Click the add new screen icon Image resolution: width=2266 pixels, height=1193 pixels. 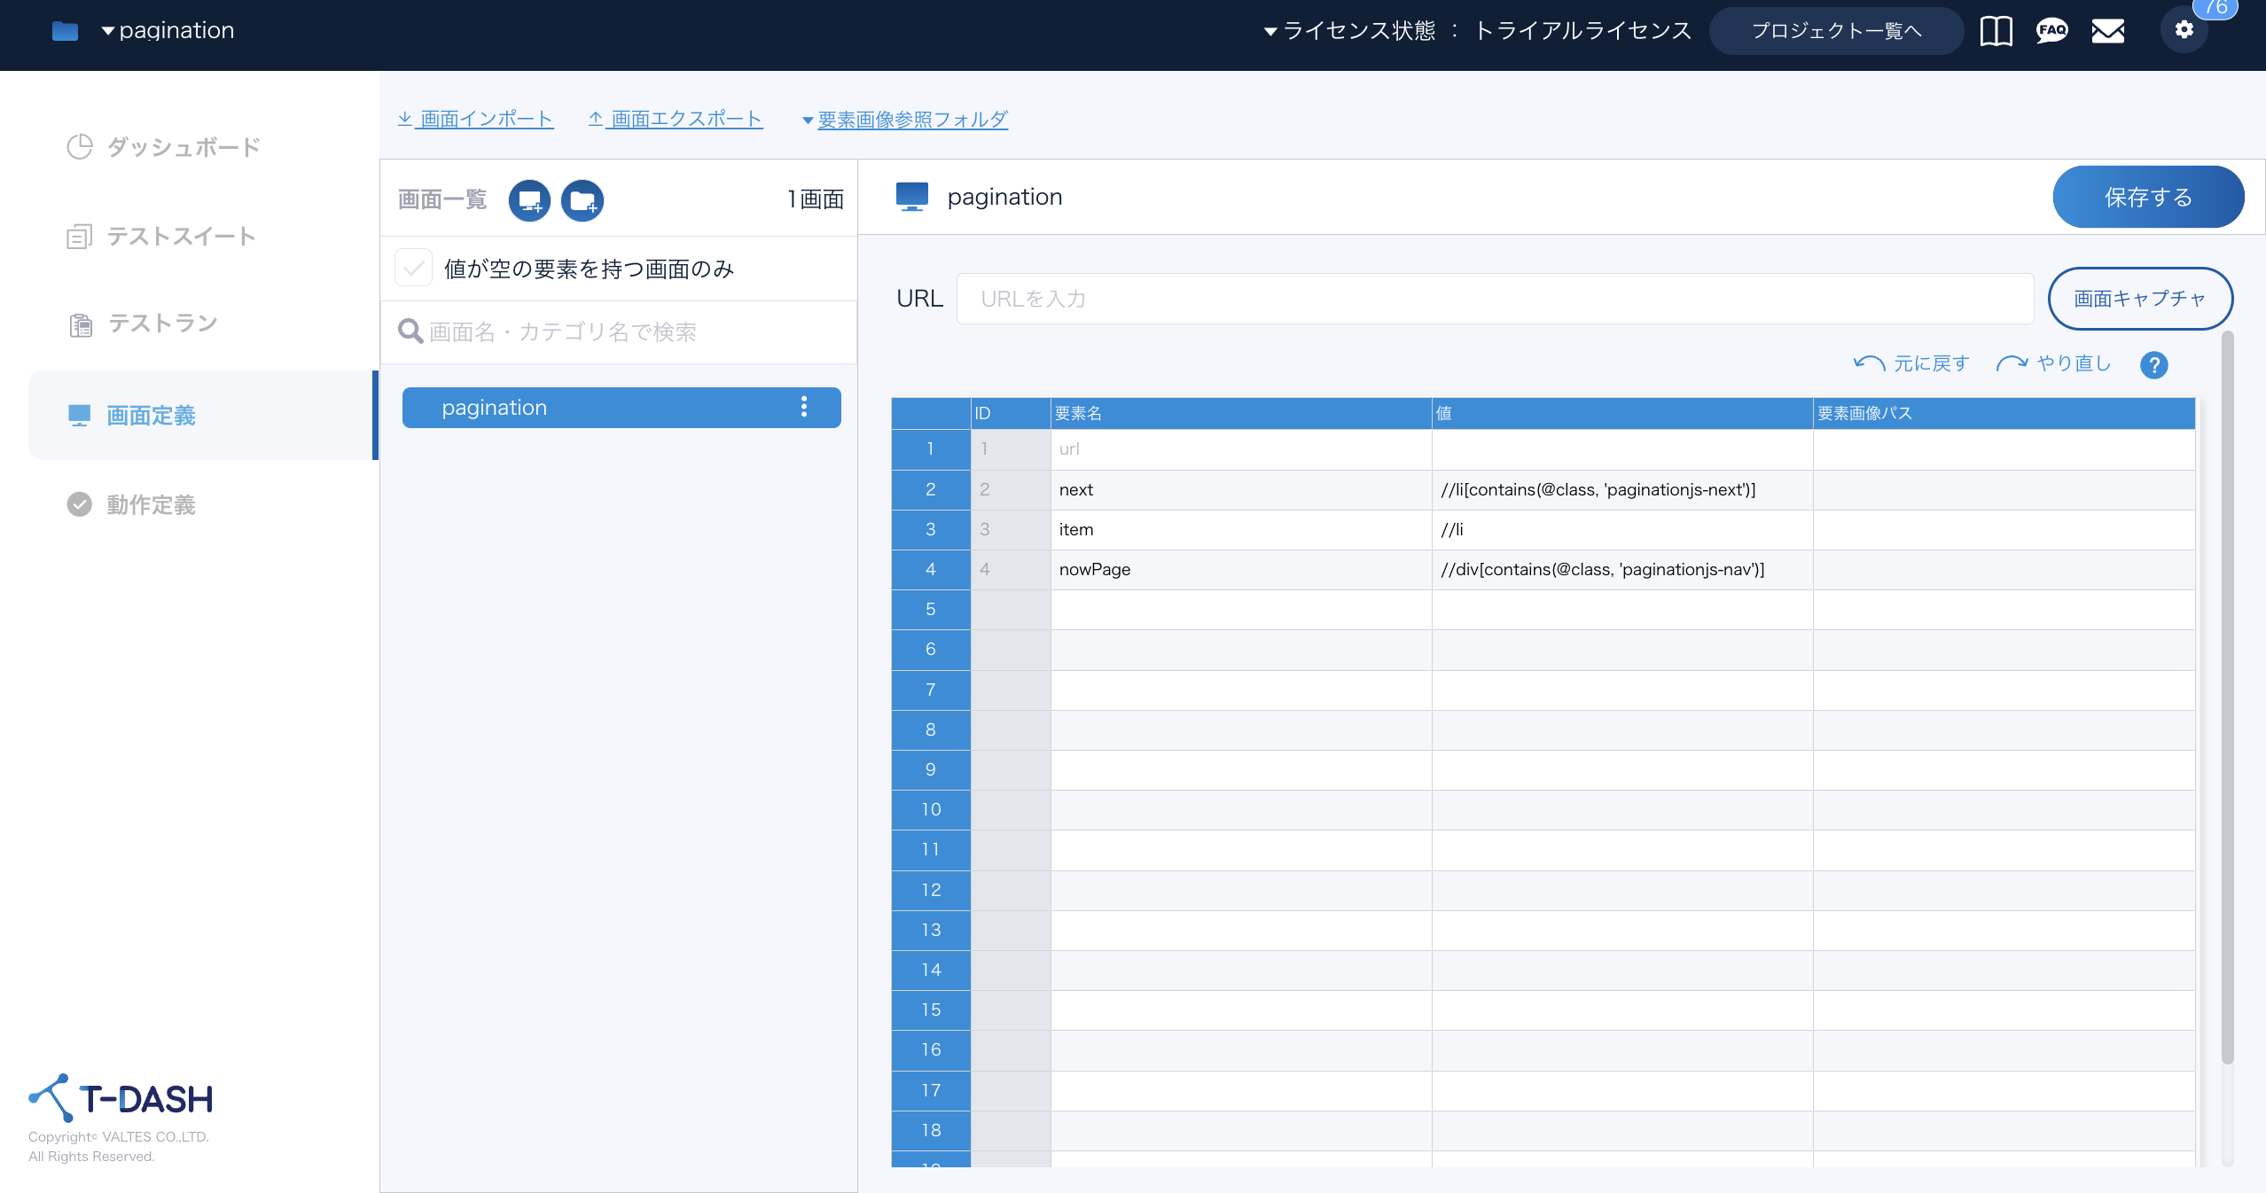coord(529,200)
